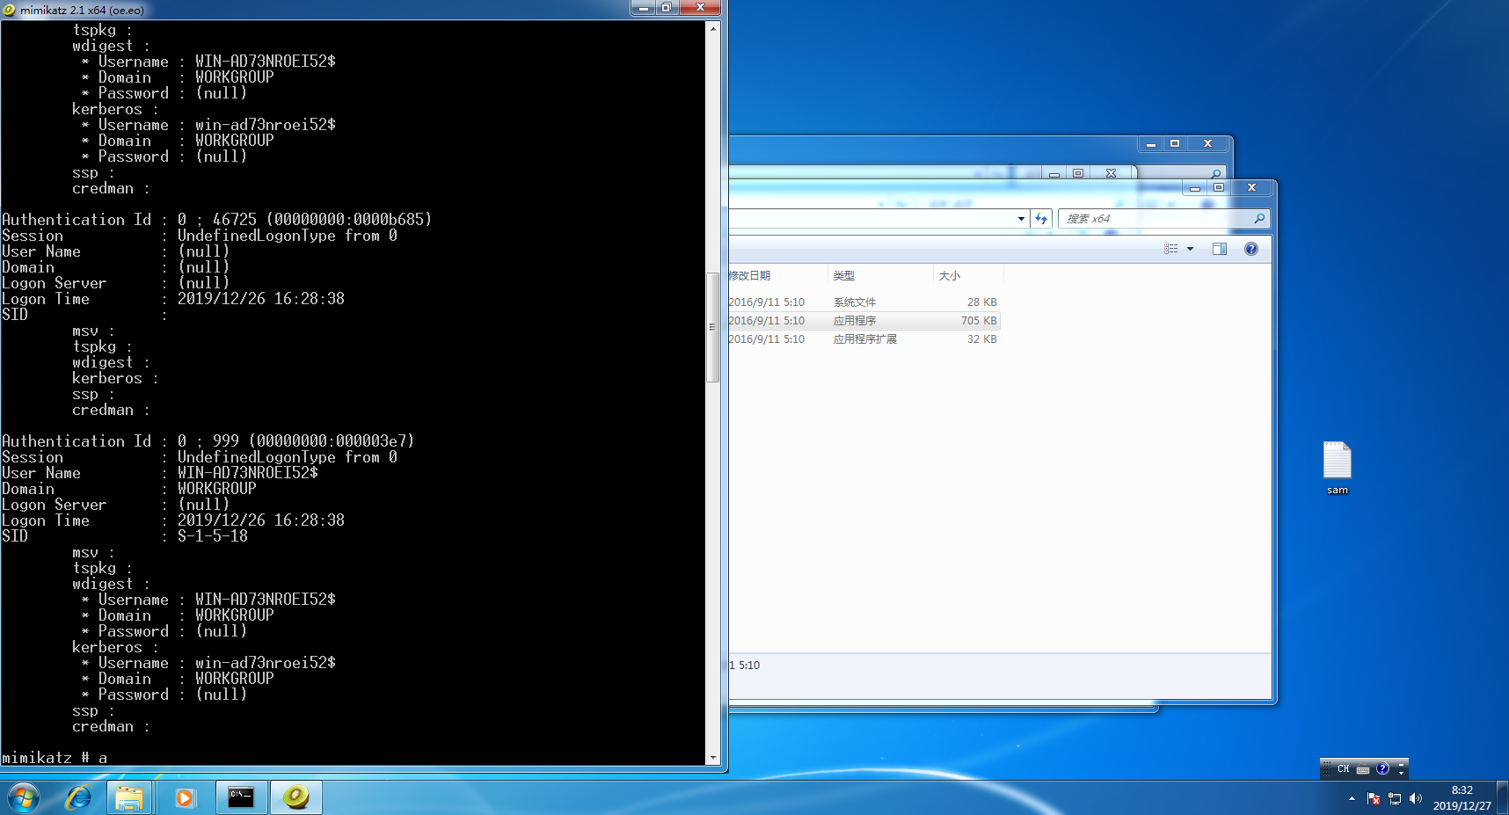Viewport: 1509px width, 815px height.
Task: Click the magnifier icon in the x64 search box
Action: pos(1259,218)
